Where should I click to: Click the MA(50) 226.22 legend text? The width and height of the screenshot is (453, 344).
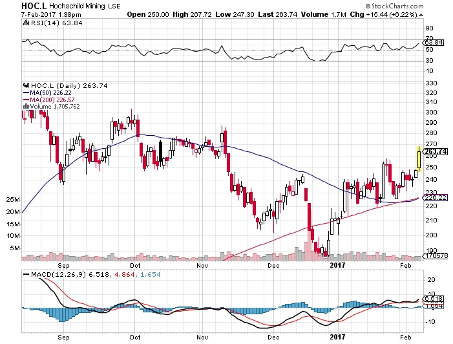tap(50, 93)
